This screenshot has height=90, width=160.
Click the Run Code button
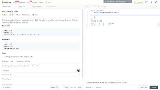(x=143, y=87)
